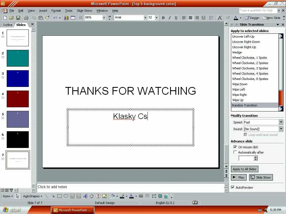Enable the Automatically after checkbox

pyautogui.click(x=235, y=152)
